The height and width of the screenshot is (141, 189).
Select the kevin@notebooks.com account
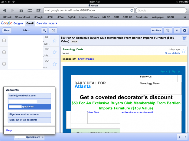29,96
